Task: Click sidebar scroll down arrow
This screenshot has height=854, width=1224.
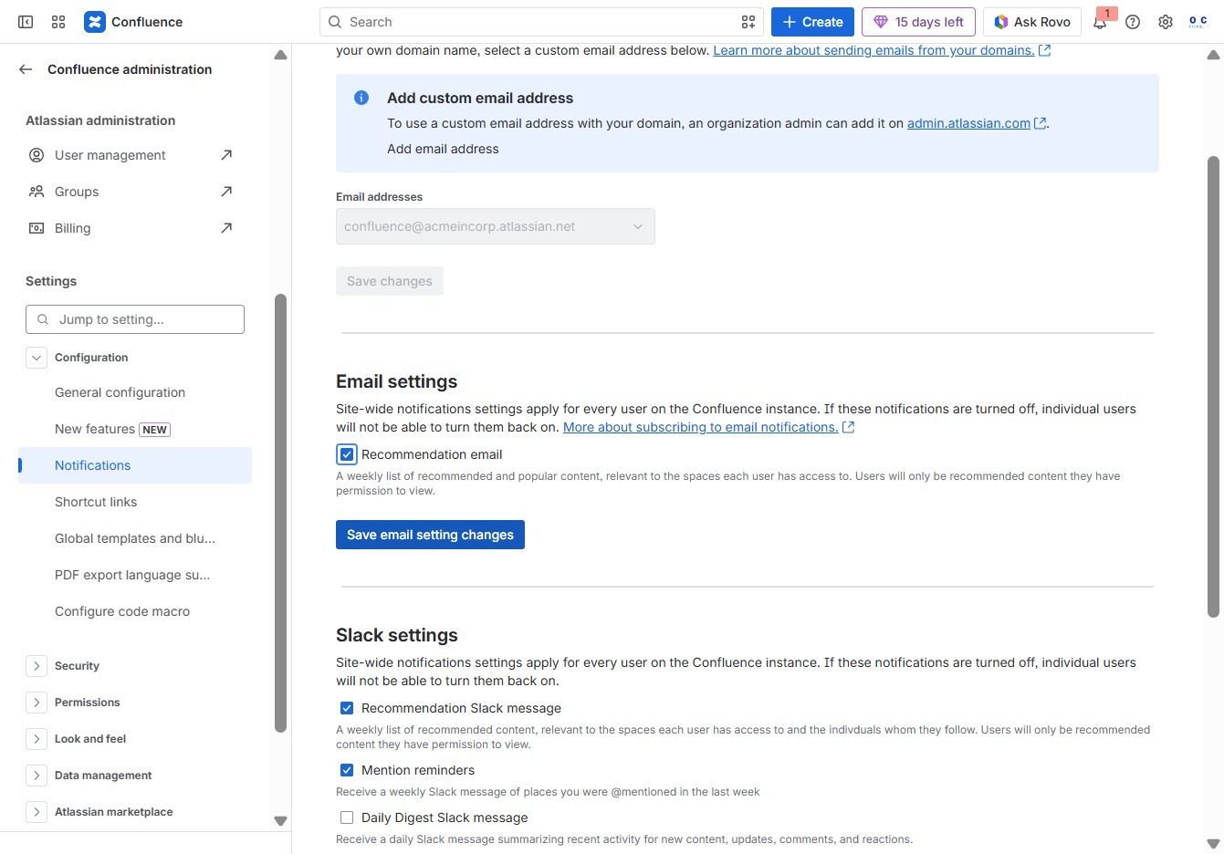Action: pyautogui.click(x=280, y=821)
